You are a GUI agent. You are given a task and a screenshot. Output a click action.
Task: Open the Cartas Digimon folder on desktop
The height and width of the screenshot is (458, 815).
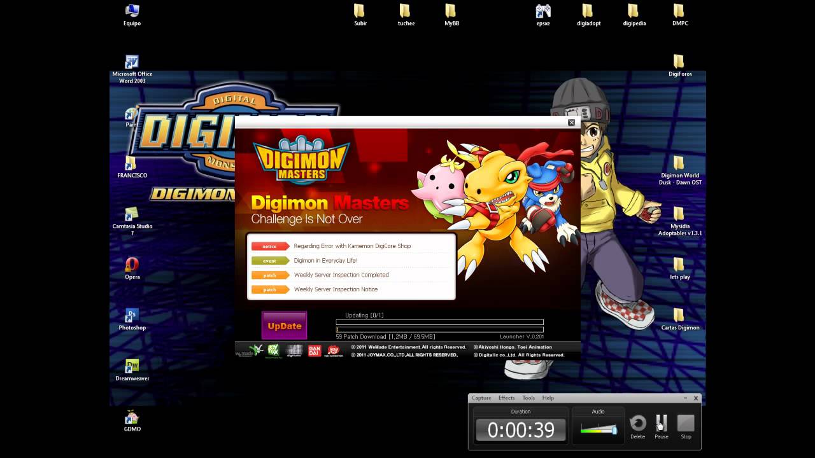tap(679, 320)
